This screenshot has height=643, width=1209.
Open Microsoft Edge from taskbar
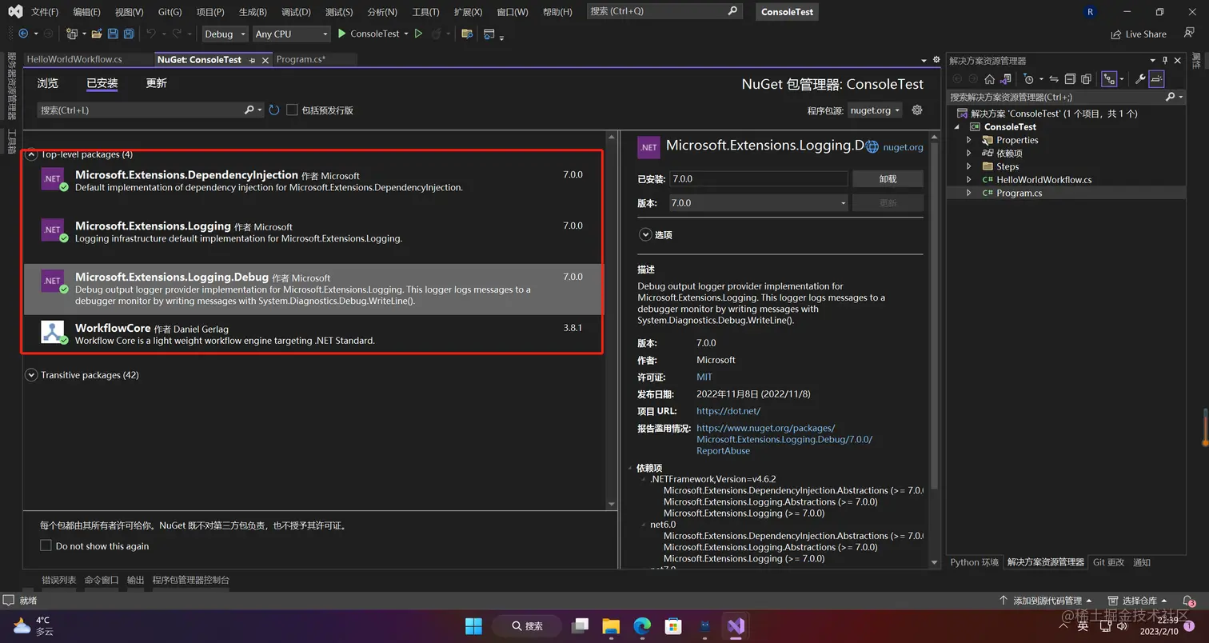tap(642, 625)
